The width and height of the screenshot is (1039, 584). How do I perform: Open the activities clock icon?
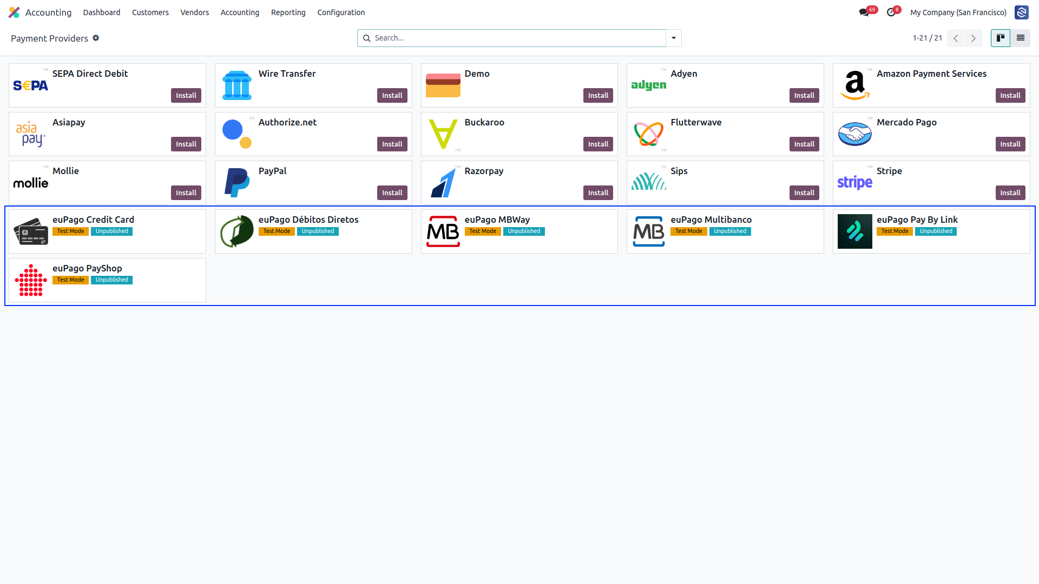tap(891, 12)
